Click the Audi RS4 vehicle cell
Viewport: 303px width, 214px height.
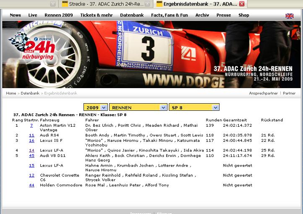49,135
